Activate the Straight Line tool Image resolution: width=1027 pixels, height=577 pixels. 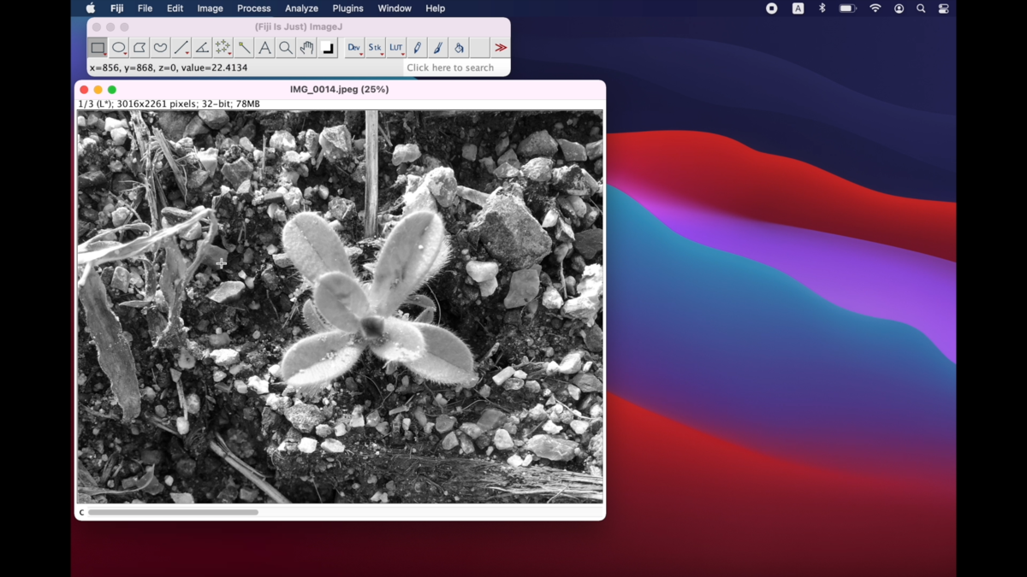point(181,48)
